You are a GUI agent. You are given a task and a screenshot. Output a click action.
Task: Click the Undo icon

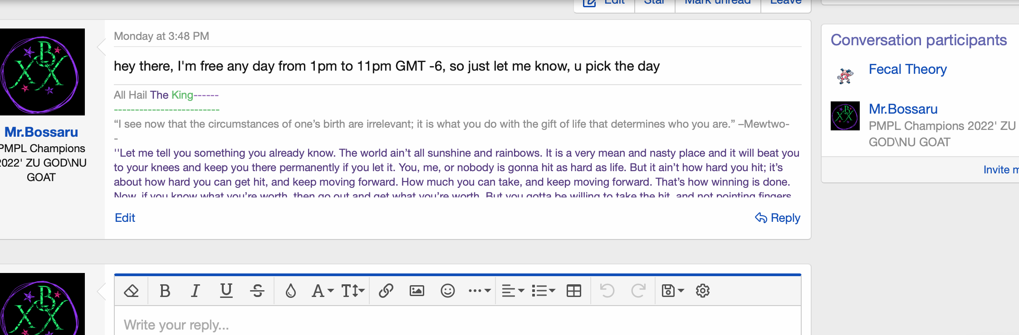(607, 291)
